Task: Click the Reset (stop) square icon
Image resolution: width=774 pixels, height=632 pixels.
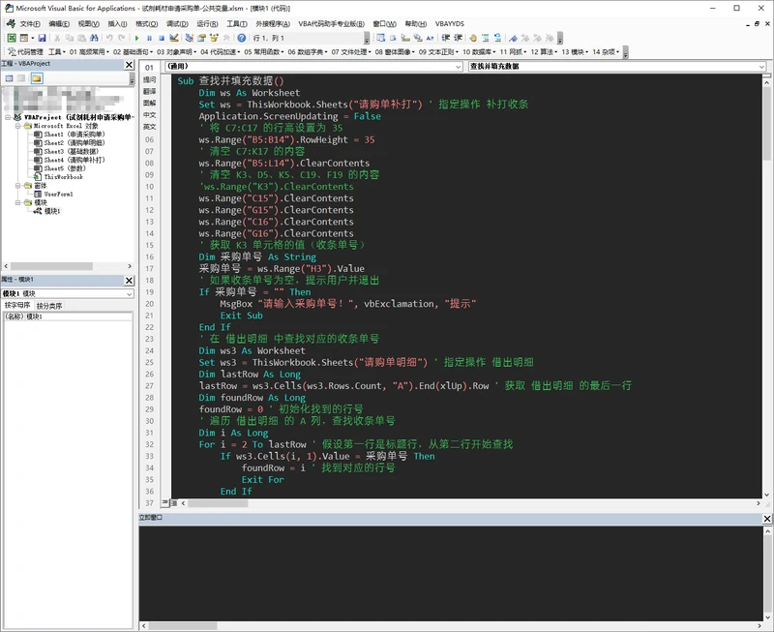Action: pos(162,38)
